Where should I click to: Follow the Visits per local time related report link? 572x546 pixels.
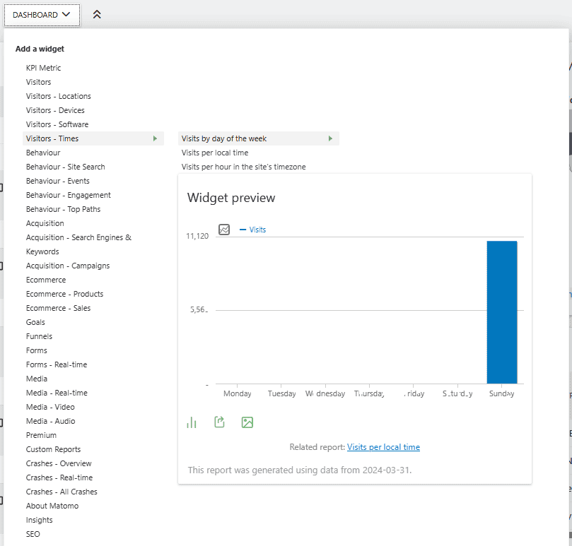pyautogui.click(x=383, y=447)
